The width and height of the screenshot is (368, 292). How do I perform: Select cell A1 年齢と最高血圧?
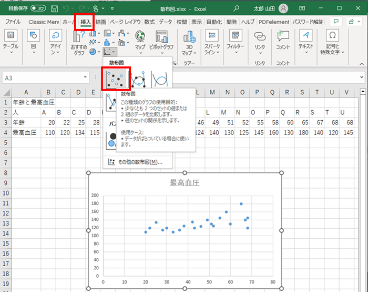tap(26, 102)
